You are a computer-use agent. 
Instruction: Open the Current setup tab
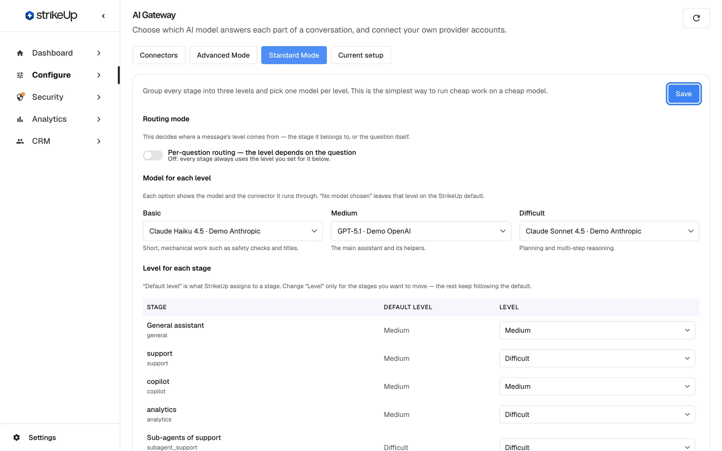coord(361,55)
